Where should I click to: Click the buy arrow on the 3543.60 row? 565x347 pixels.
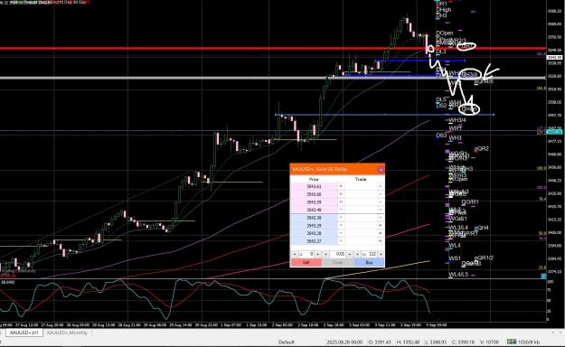tap(381, 194)
